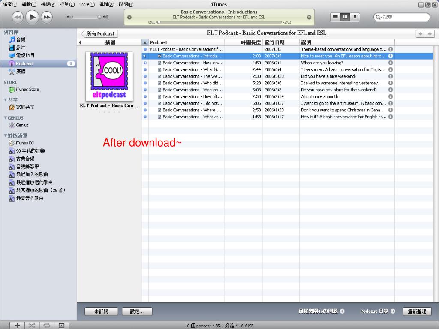Viewport: 439px width, 329px height.
Task: Open the Store(S) menu
Action: tap(87, 4)
